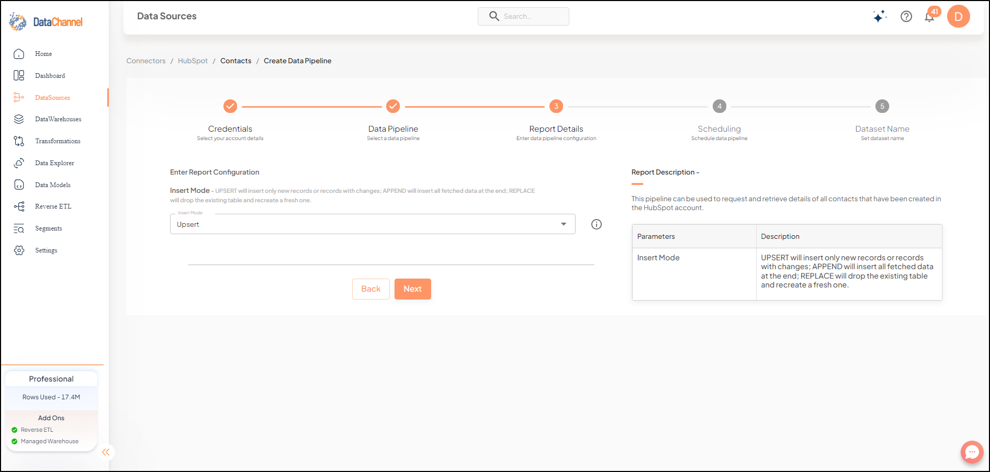The height and width of the screenshot is (472, 990).
Task: Click the Insert Mode info icon
Action: pyautogui.click(x=597, y=224)
